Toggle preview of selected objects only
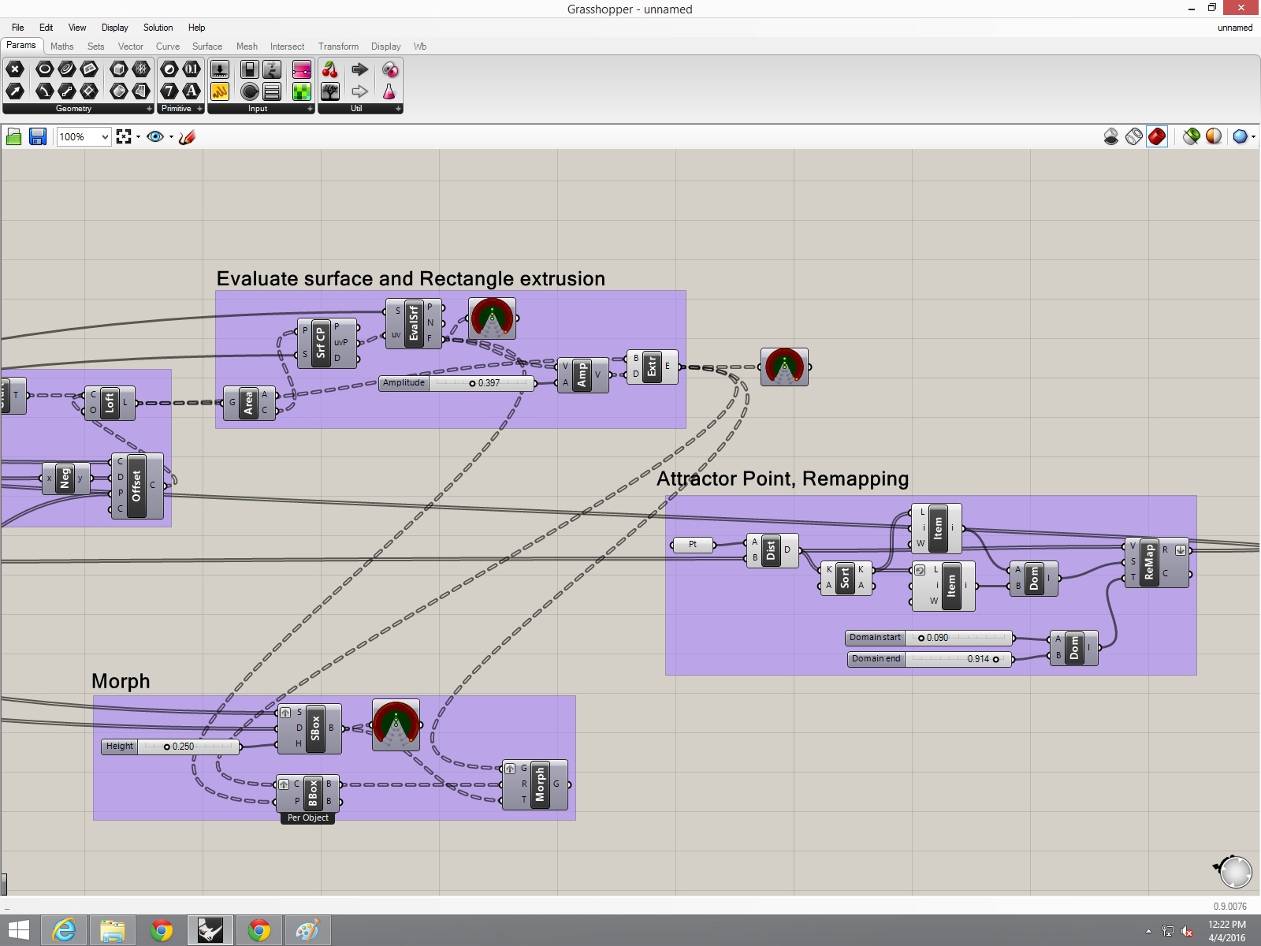The height and width of the screenshot is (946, 1261). coord(1191,137)
